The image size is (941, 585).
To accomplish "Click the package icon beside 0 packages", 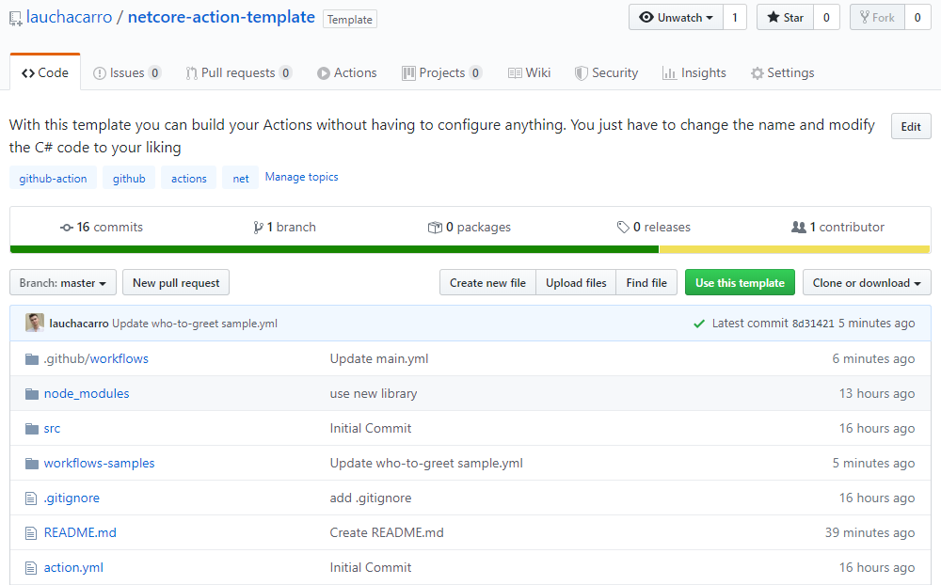I will [x=435, y=228].
